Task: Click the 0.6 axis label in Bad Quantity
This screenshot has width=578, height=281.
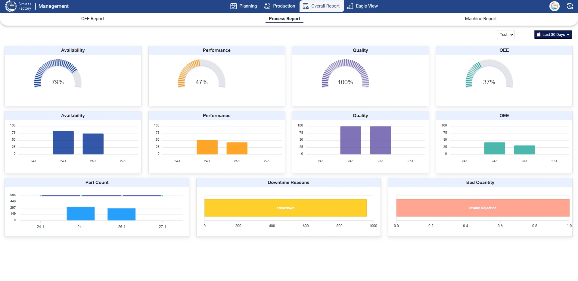Action: [x=500, y=226]
